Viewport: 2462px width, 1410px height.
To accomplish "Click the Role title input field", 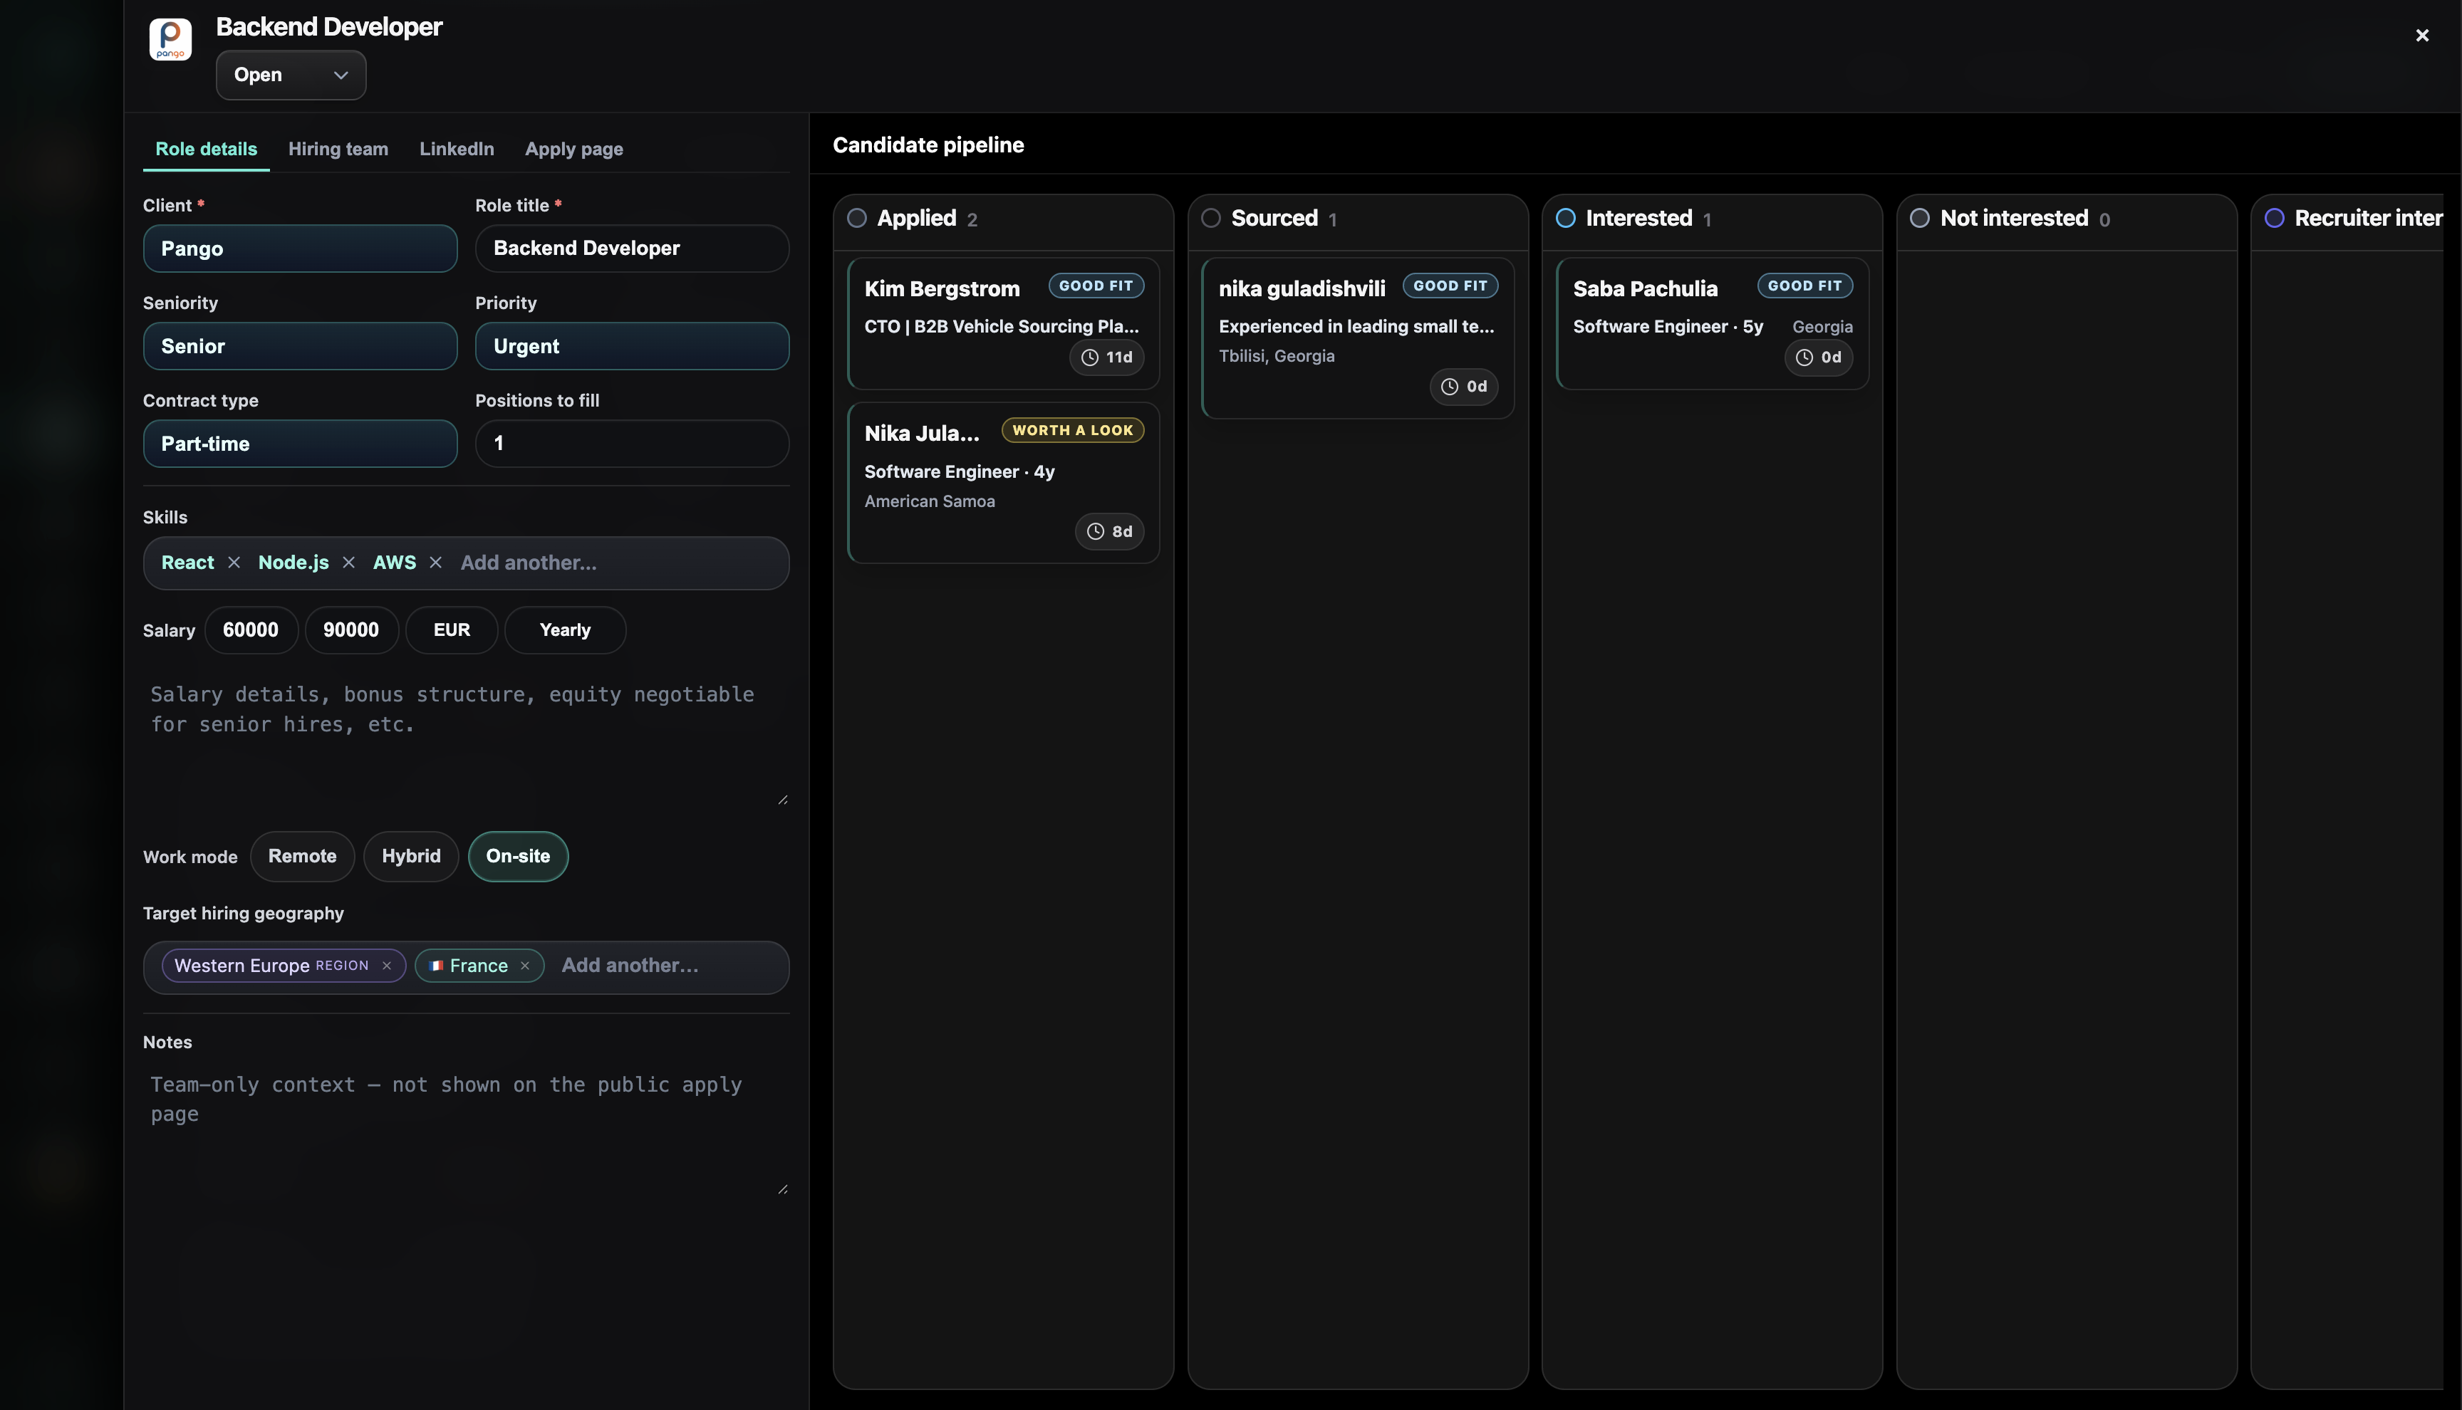I will [x=633, y=249].
